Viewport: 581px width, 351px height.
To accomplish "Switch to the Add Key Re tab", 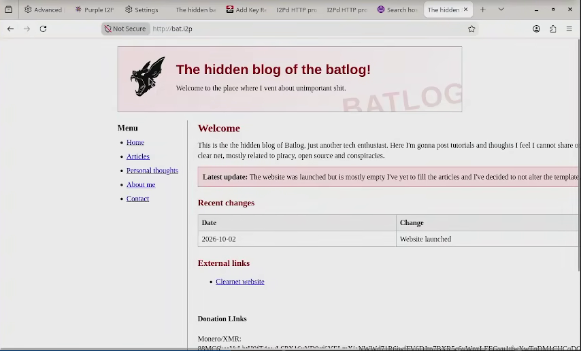I will click(246, 10).
